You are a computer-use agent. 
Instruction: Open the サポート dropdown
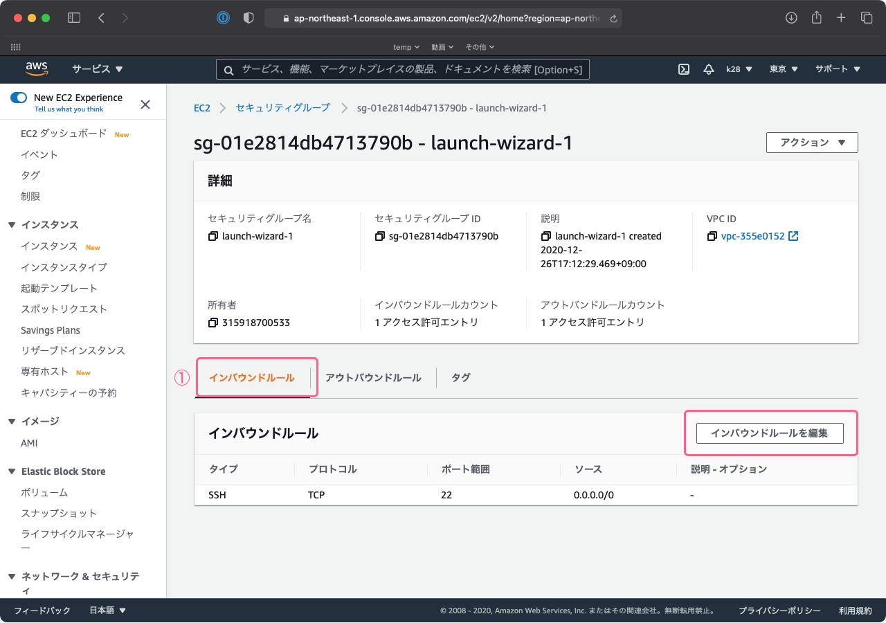(838, 69)
